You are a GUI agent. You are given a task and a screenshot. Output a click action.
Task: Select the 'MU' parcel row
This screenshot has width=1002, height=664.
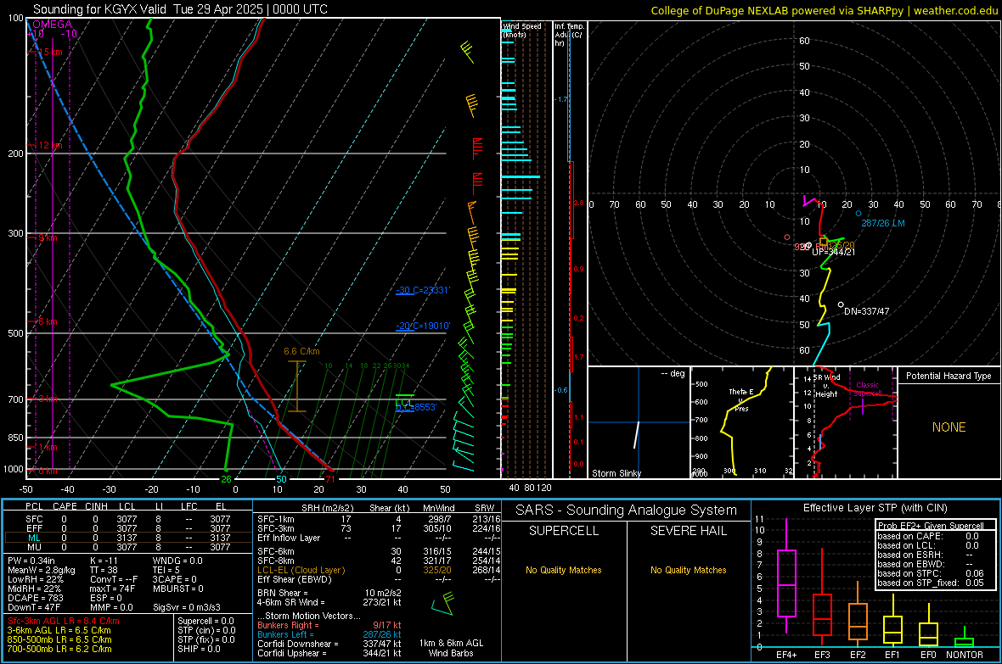pos(128,547)
